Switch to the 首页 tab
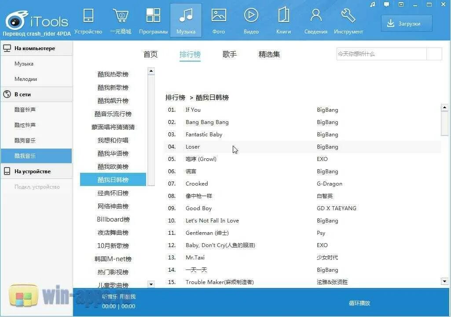This screenshot has width=451, height=317. 150,54
